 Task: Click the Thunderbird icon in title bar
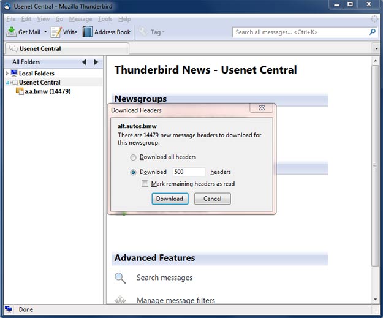7,7
